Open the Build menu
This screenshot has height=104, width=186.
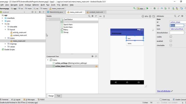point(43,5)
